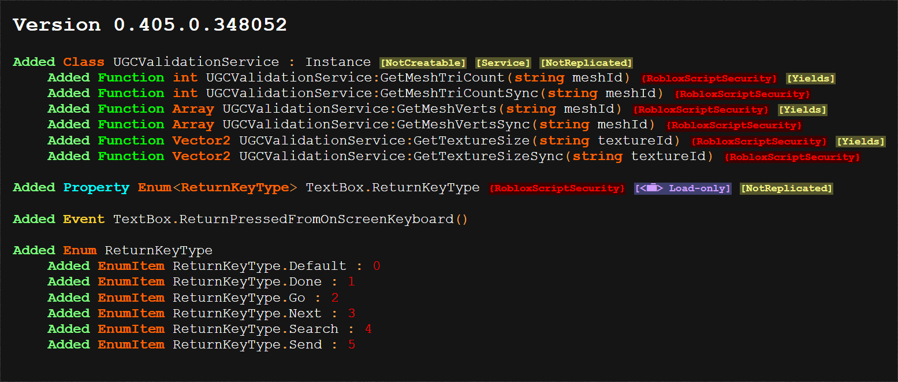Click [NotReplicated] tag on TextBox.ReturnKeyType line

[x=787, y=188]
